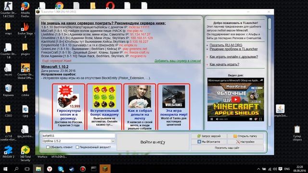Select the PAYDAY 2 desktop shortcut
This screenshot has height=173, width=308.
click(8, 152)
